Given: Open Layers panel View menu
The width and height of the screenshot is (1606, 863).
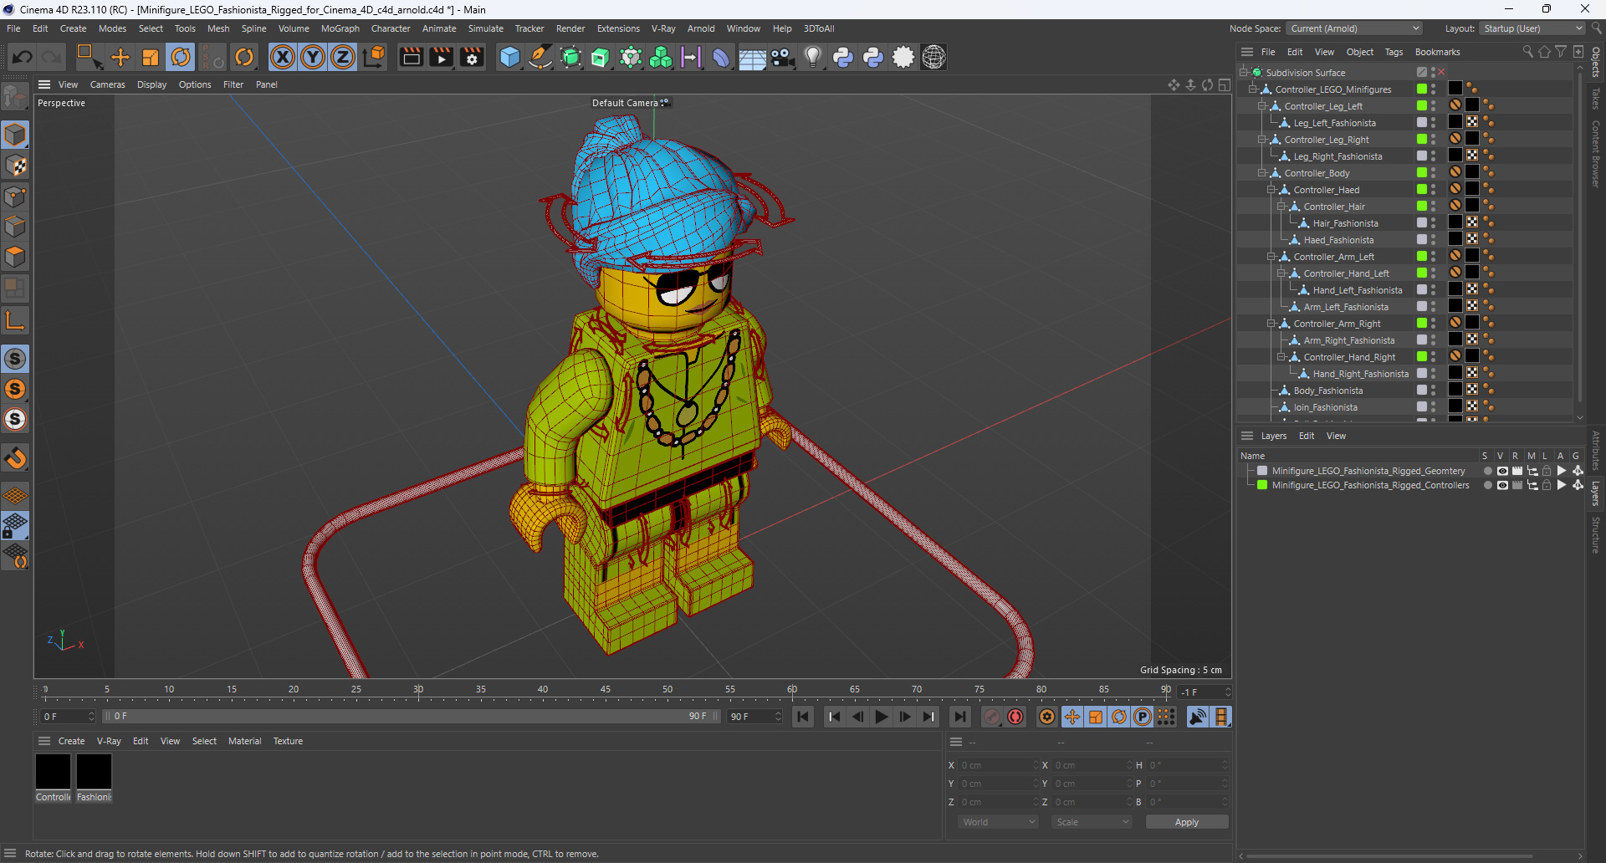Looking at the screenshot, I should [x=1336, y=436].
